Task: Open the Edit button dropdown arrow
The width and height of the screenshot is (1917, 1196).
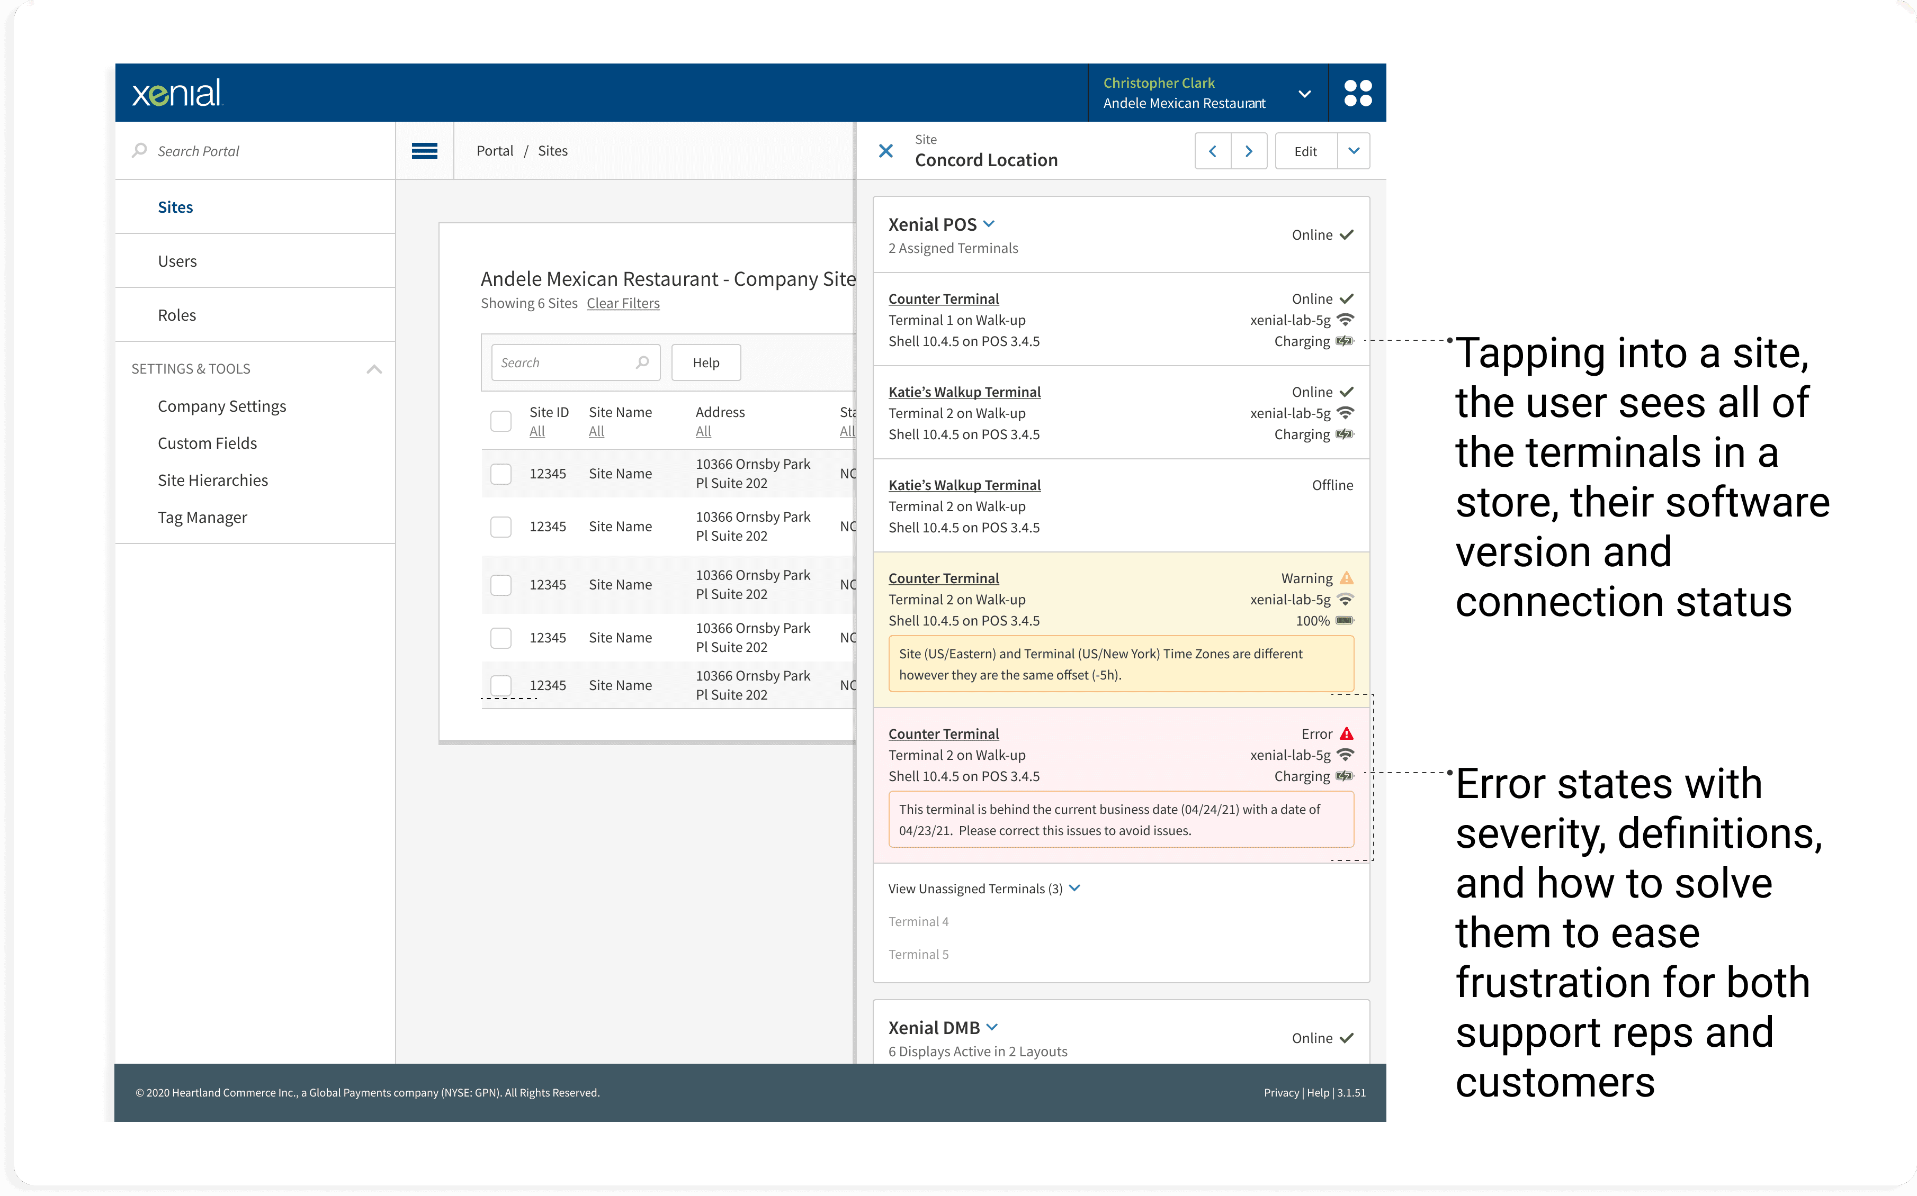Action: click(1354, 151)
